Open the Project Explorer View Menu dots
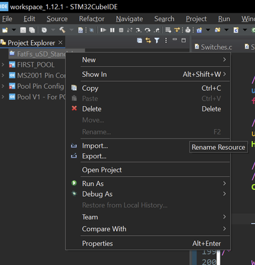Screen dimensions: 255x265 166,40
